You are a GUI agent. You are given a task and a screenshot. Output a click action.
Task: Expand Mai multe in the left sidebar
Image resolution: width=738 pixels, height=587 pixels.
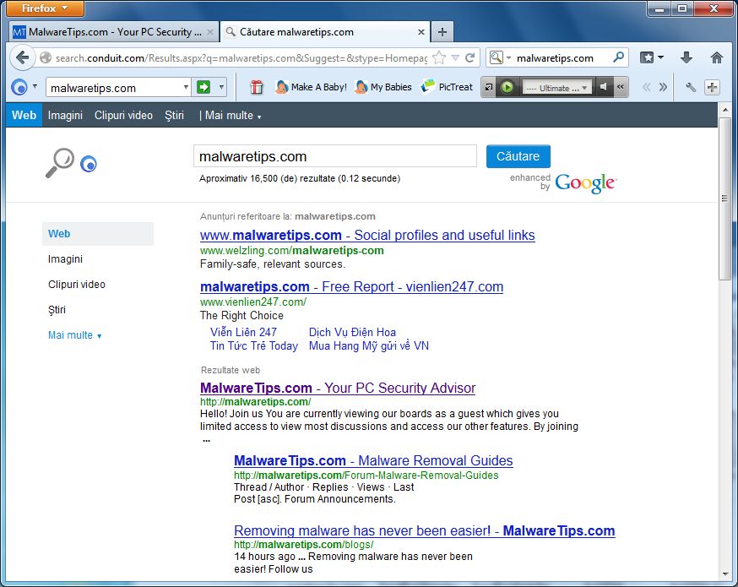pos(75,335)
